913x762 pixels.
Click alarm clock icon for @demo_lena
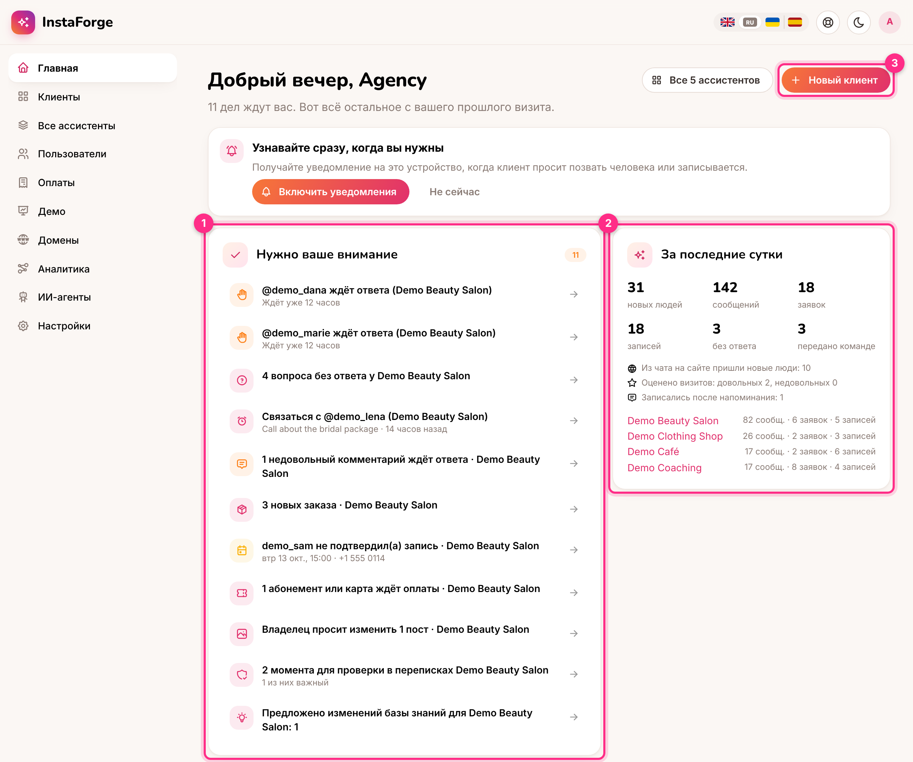pyautogui.click(x=242, y=421)
